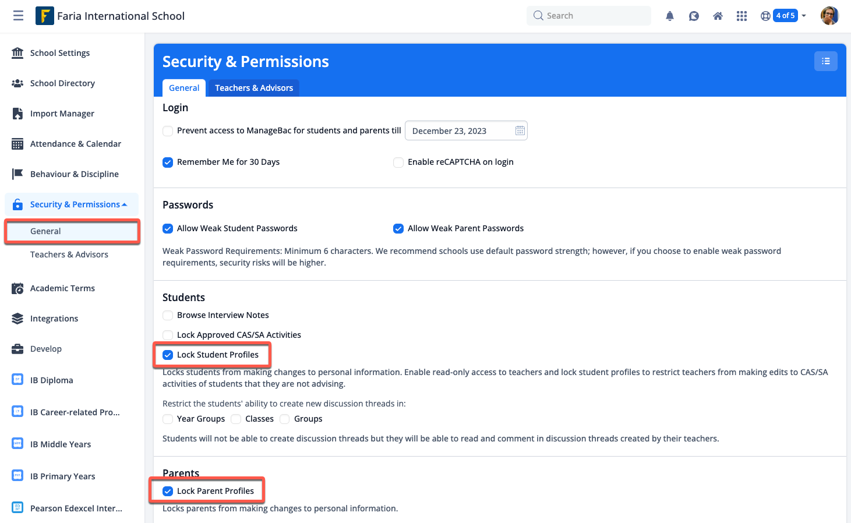
Task: Open the user avatar profile menu
Action: [x=829, y=16]
